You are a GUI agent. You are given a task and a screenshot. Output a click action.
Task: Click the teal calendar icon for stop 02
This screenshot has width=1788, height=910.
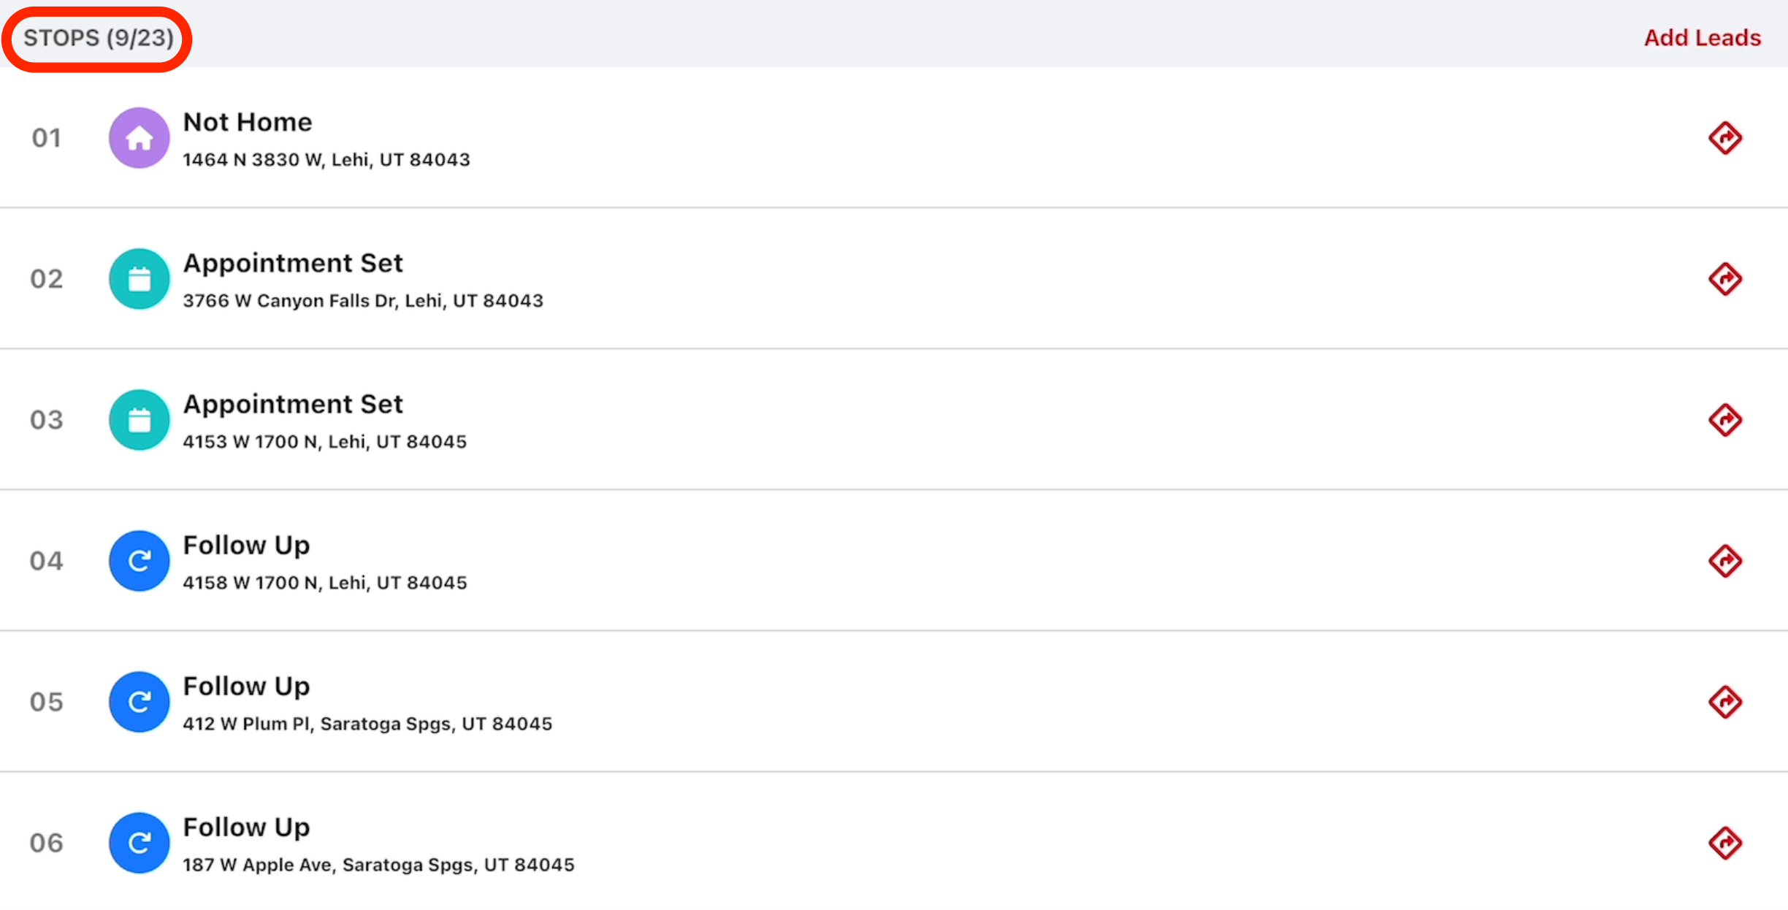coord(139,279)
